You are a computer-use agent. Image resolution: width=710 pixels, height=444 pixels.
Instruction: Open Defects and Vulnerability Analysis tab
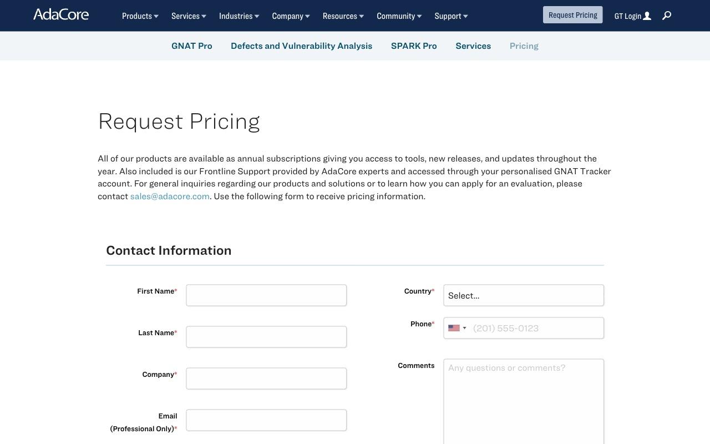pyautogui.click(x=301, y=46)
